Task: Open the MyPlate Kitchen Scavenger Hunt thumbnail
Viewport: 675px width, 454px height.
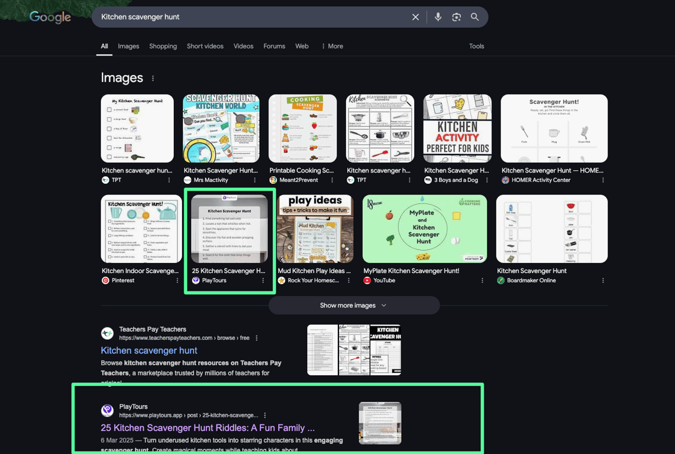Action: point(424,229)
